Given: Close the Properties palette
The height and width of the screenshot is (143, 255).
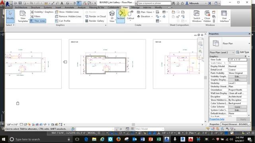Looking at the screenshot, I should [x=249, y=34].
